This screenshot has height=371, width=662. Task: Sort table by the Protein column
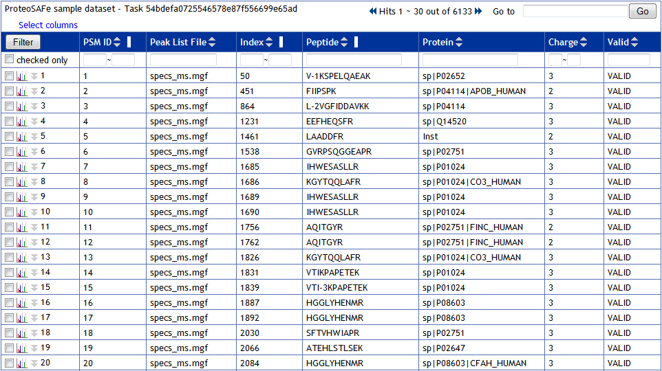[459, 42]
